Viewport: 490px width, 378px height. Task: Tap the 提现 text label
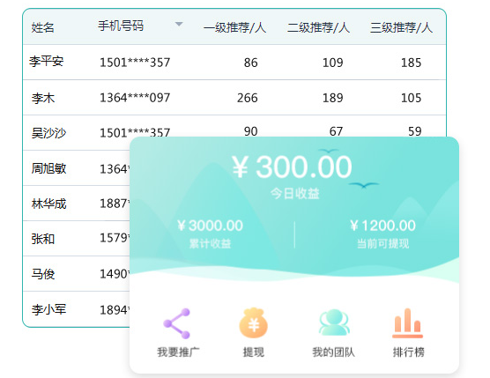point(254,352)
